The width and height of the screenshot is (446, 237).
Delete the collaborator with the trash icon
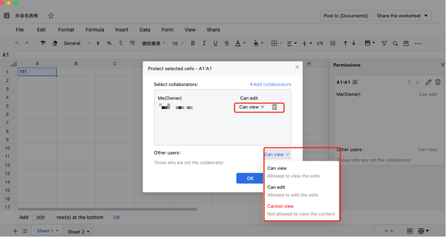275,107
